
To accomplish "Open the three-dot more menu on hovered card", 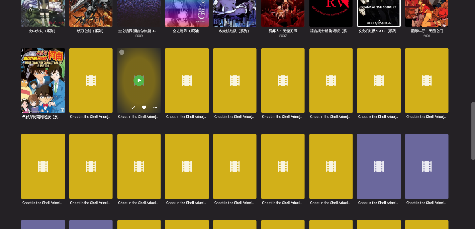I will tap(155, 107).
